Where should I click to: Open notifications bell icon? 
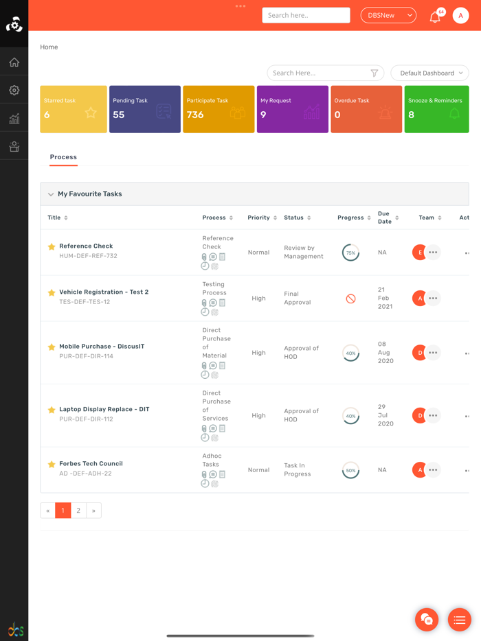tap(435, 16)
